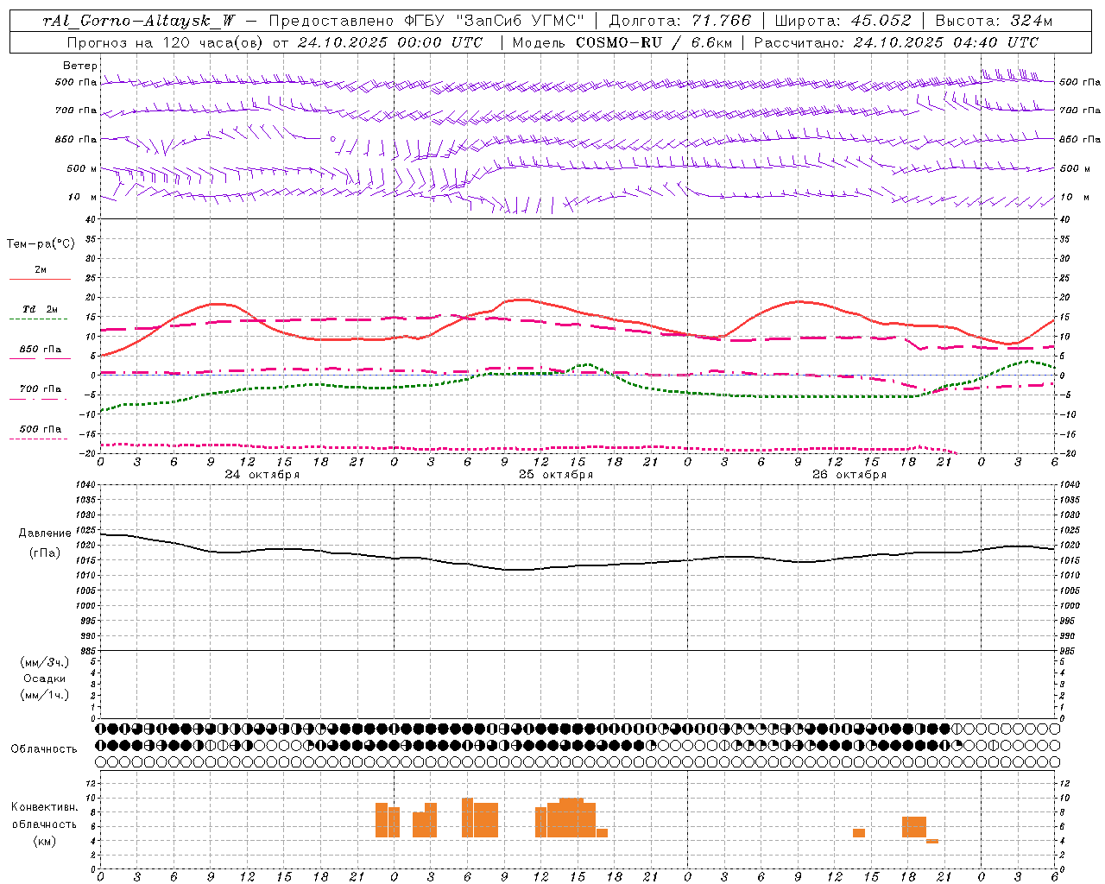Click the dotted line sample under 500 гПа legend
This screenshot has height=884, width=1105.
[x=38, y=439]
